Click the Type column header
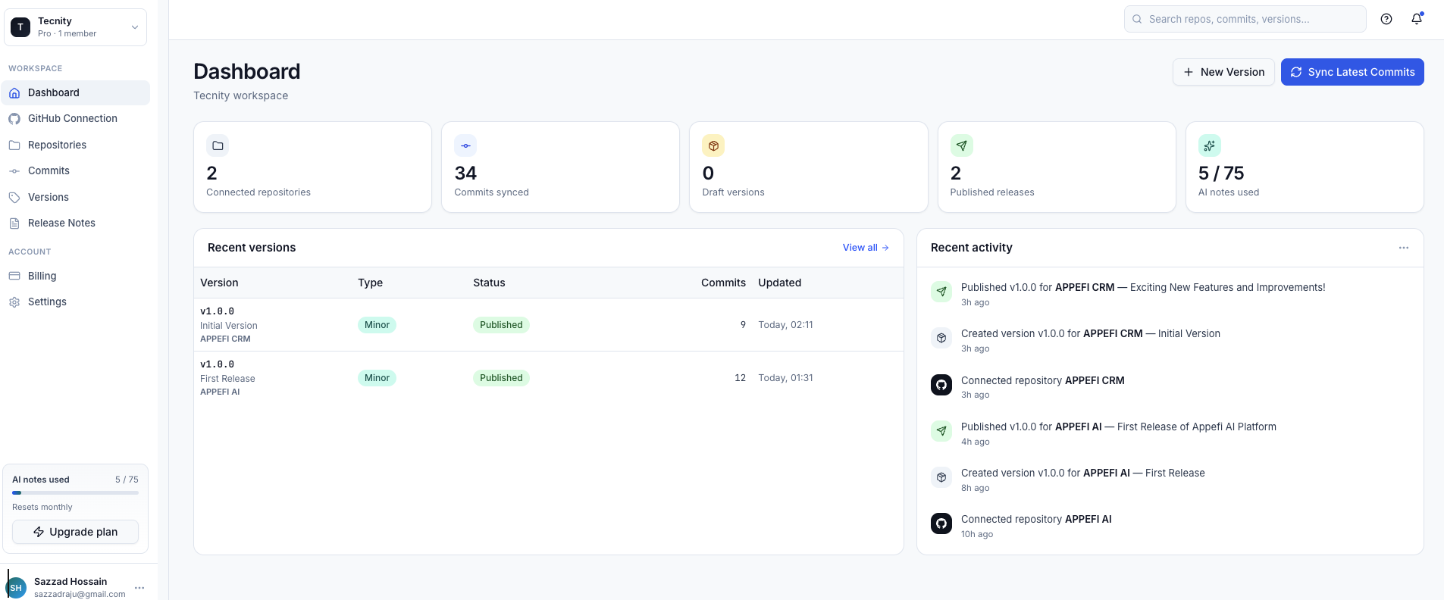The width and height of the screenshot is (1444, 600). coord(370,283)
